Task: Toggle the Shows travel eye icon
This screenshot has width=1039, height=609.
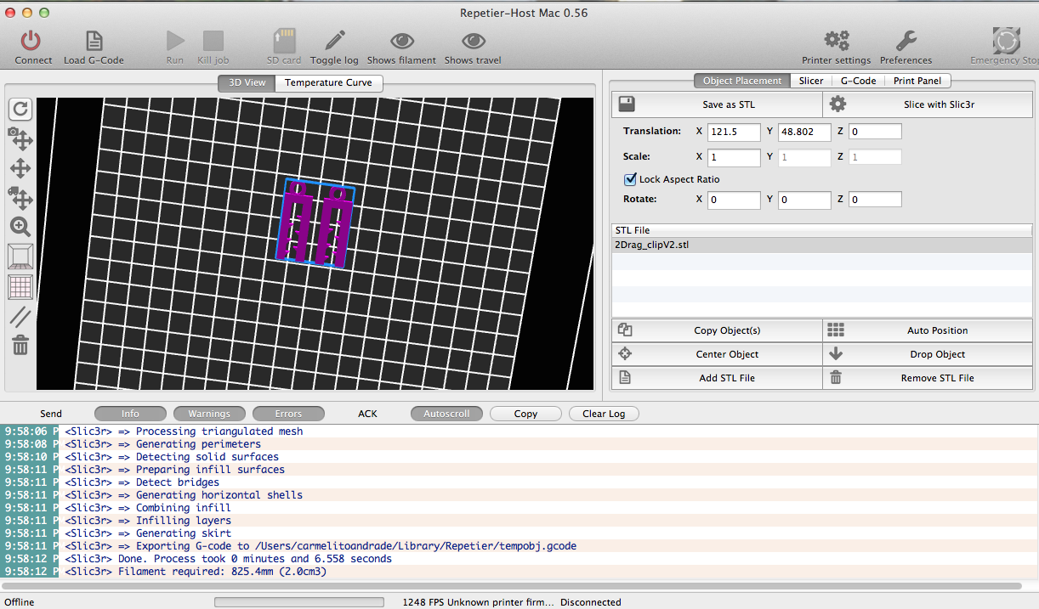Action: point(473,40)
